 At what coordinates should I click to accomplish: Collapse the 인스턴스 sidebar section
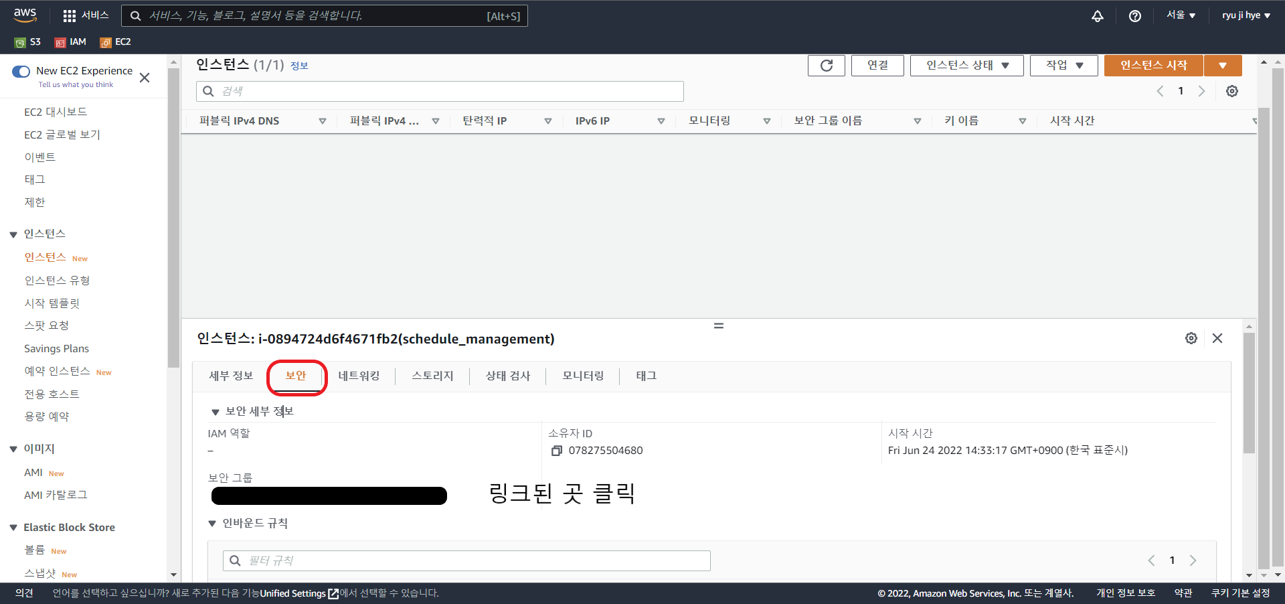tap(13, 234)
